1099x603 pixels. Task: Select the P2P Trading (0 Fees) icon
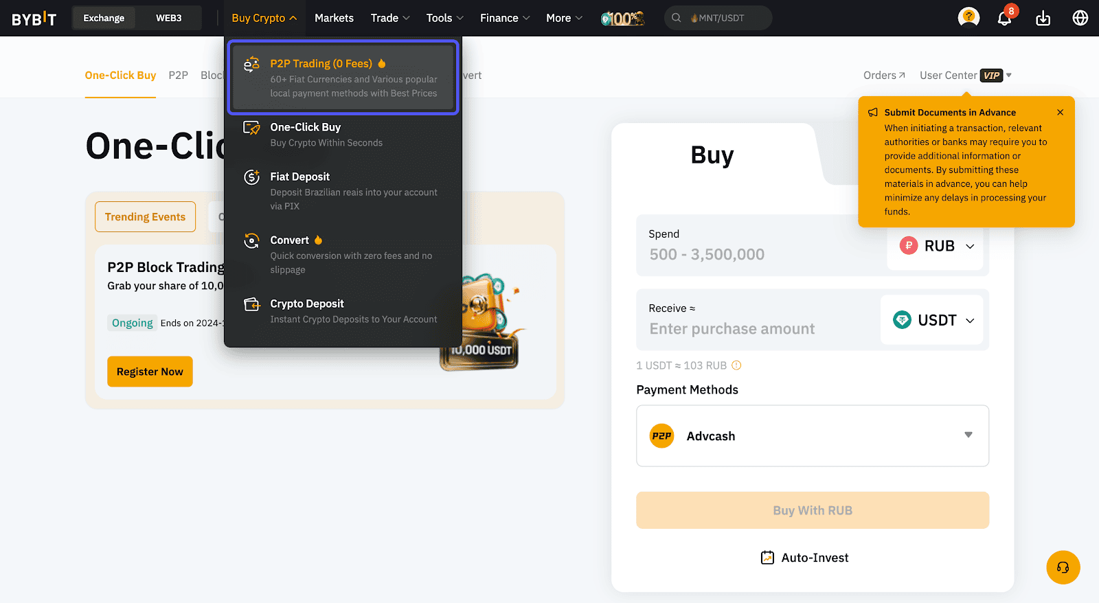(x=251, y=63)
